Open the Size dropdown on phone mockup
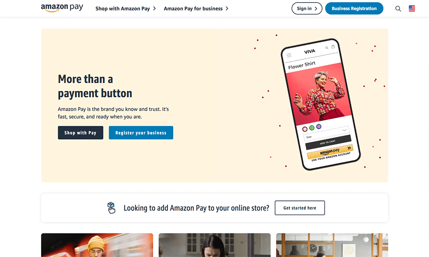429x257 pixels. [x=326, y=134]
